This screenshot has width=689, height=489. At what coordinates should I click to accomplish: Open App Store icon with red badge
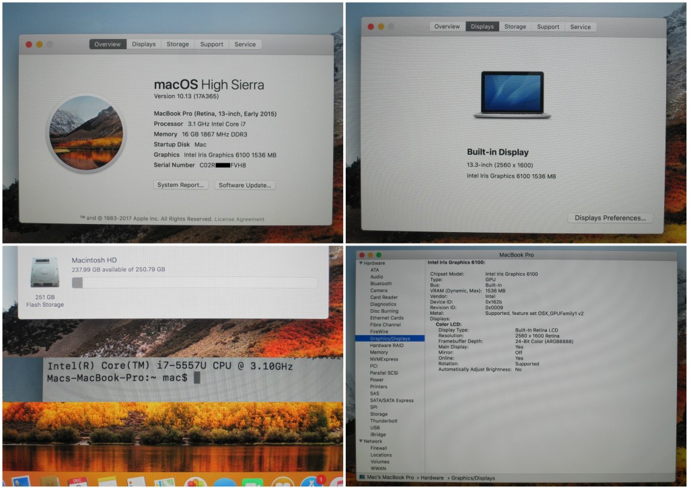312,482
